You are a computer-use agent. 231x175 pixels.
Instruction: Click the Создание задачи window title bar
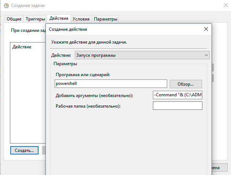110,6
